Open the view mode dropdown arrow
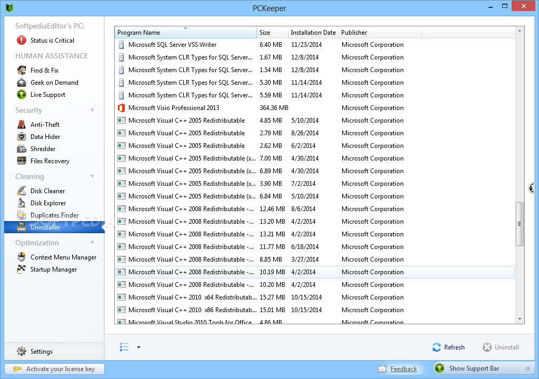The height and width of the screenshot is (379, 539). 138,347
